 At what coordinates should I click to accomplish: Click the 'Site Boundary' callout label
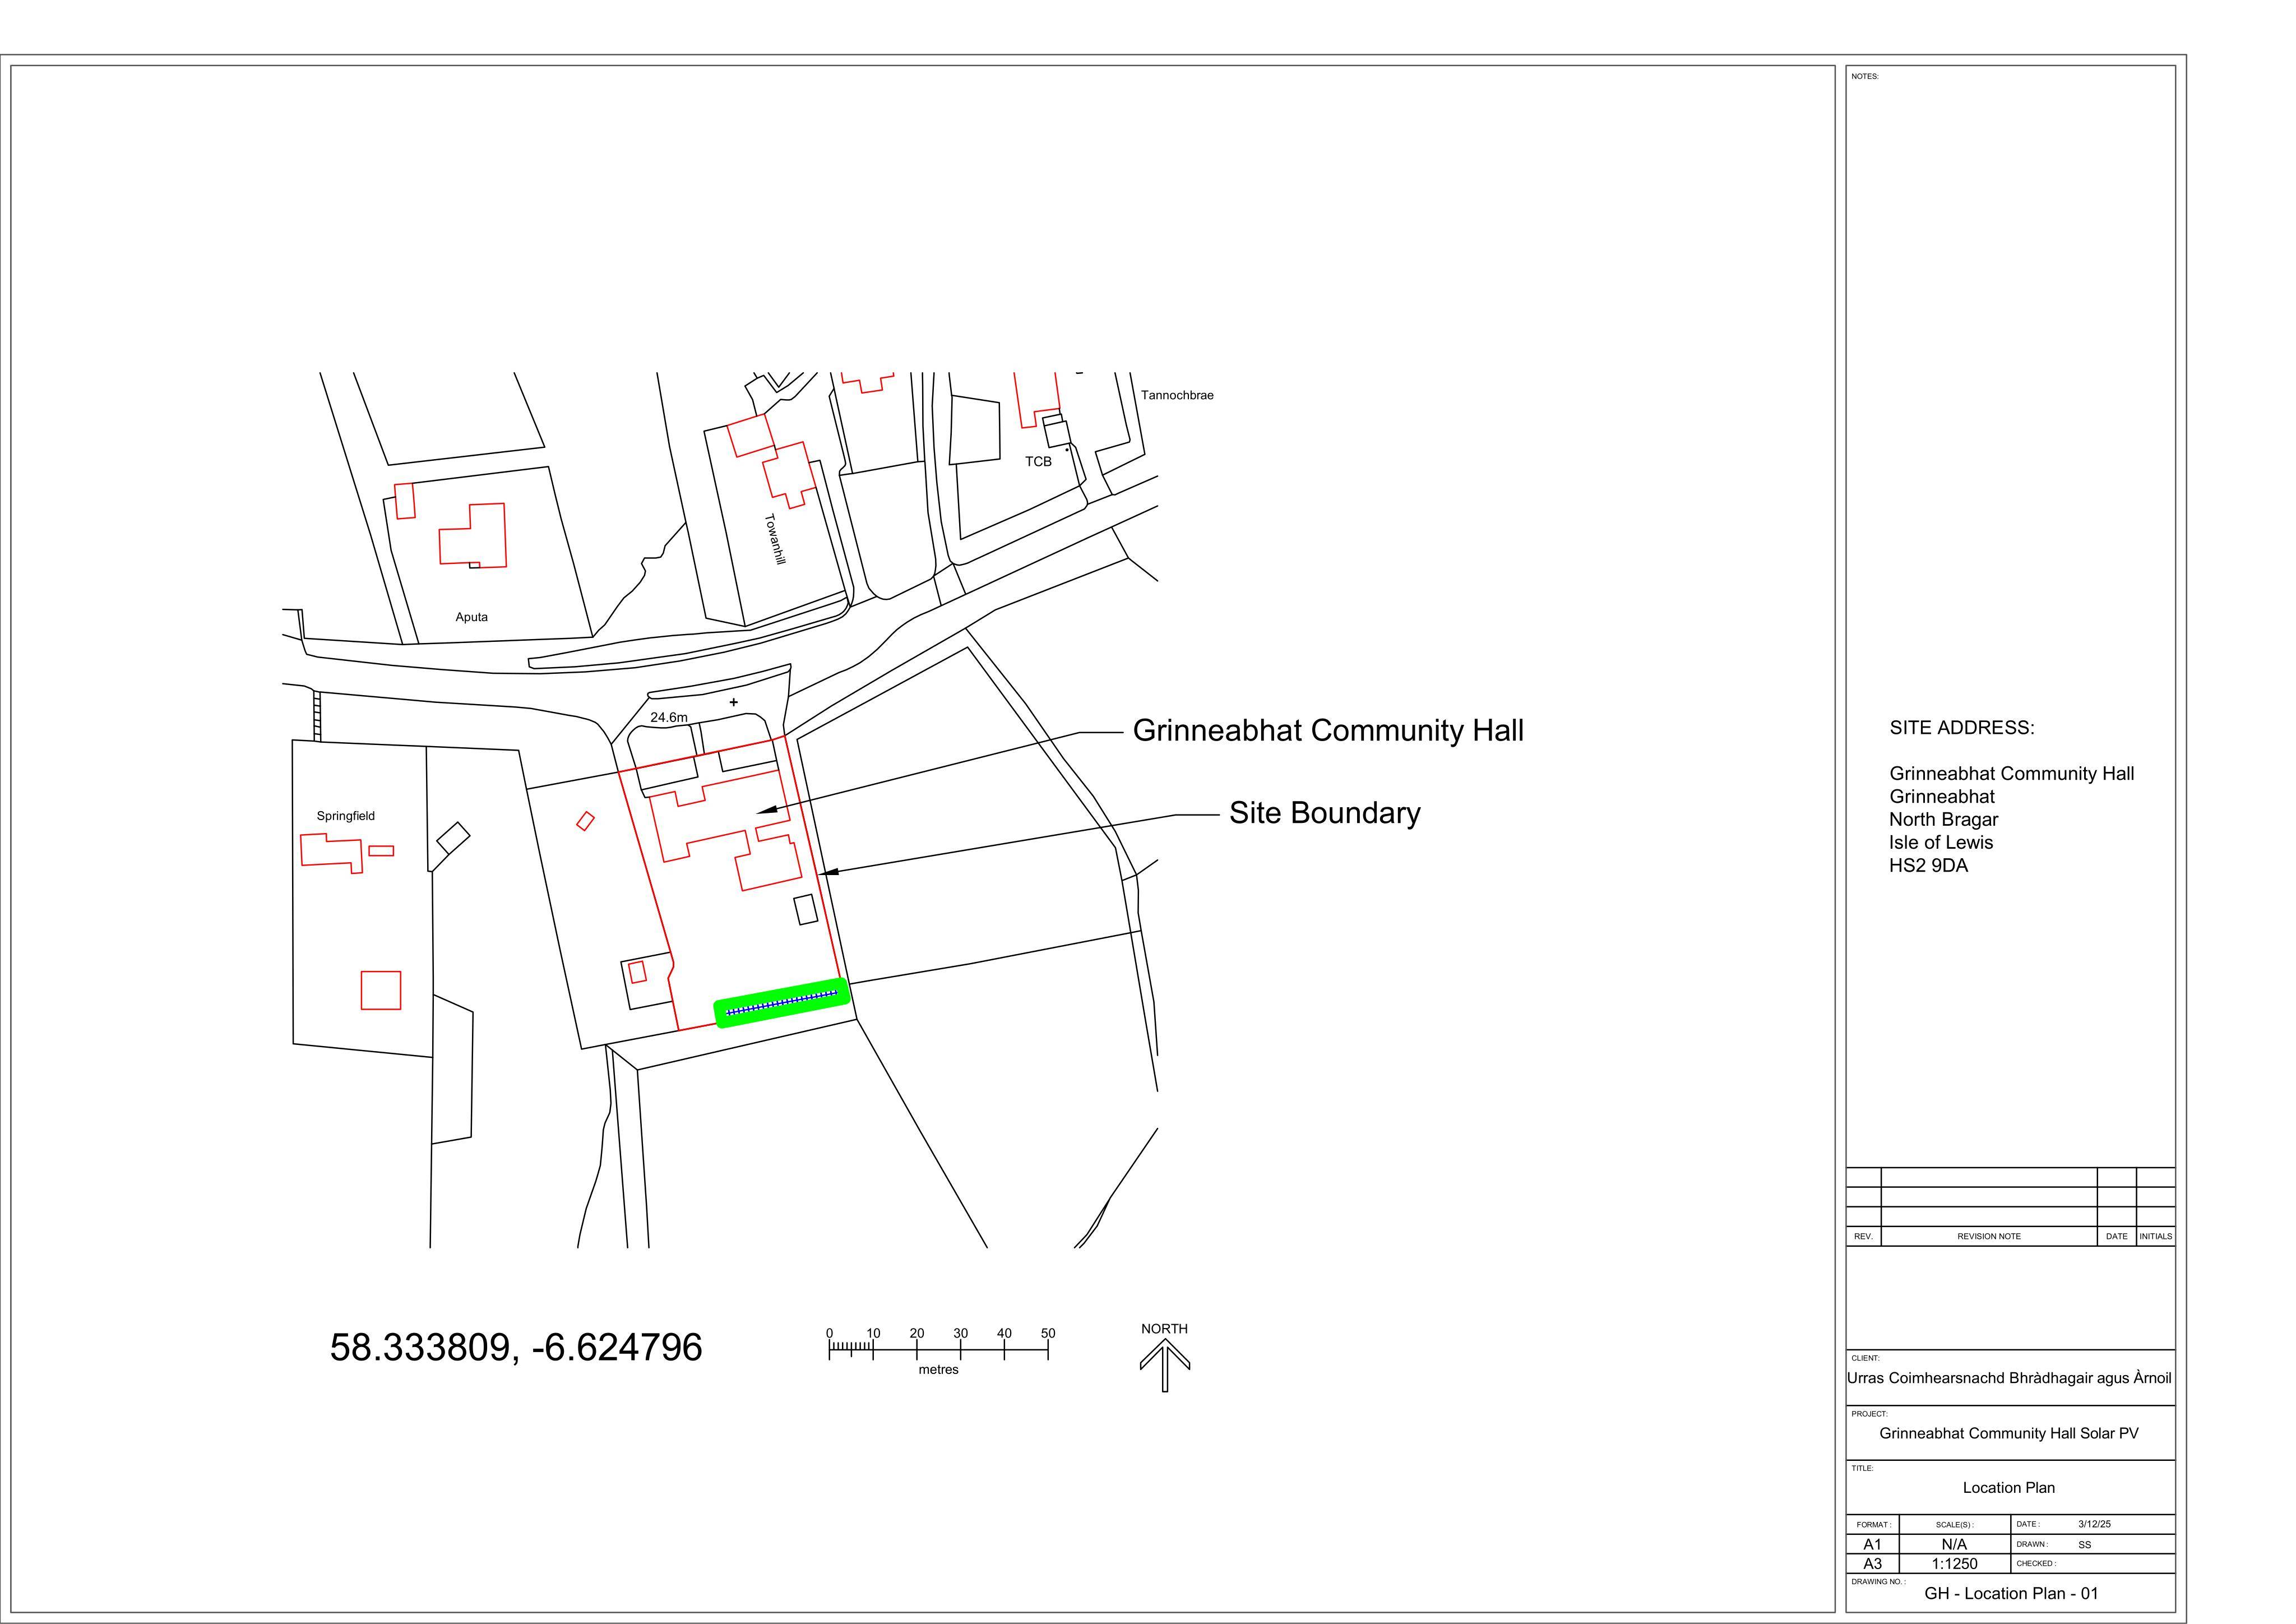(1324, 813)
